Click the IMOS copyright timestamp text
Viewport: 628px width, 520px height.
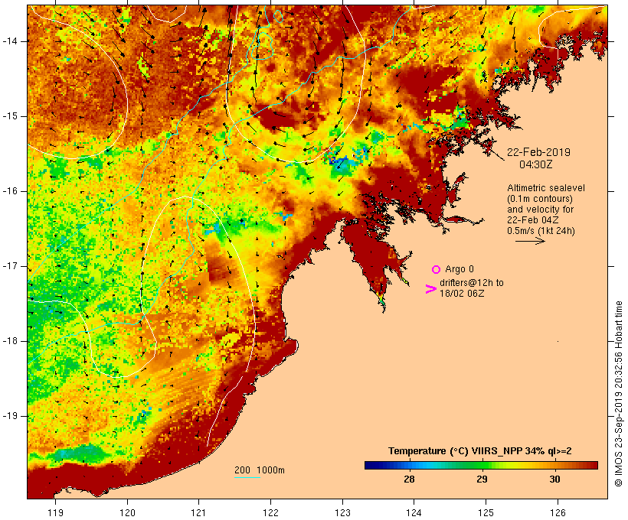pos(619,394)
